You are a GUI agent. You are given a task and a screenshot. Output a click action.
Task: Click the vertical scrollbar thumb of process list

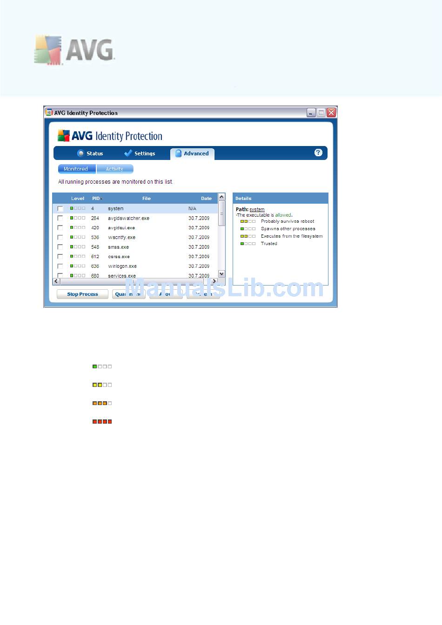click(222, 213)
